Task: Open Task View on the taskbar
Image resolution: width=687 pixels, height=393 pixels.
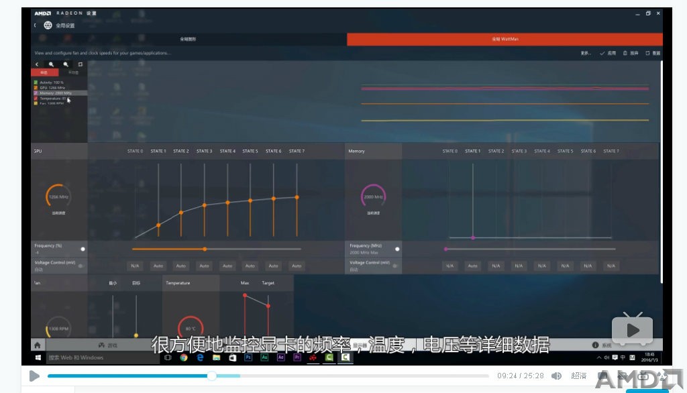Action: click(x=168, y=357)
